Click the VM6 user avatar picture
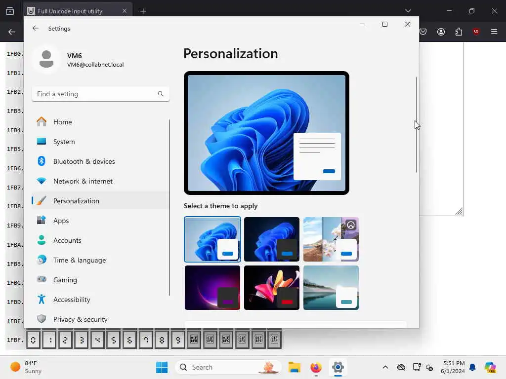506x379 pixels. coord(46,59)
